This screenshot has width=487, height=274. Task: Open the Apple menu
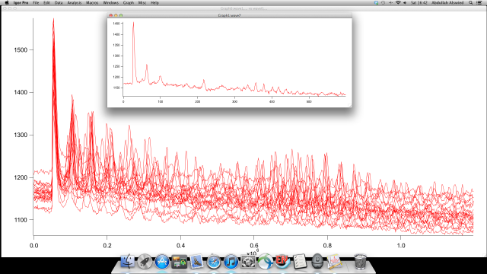point(7,3)
